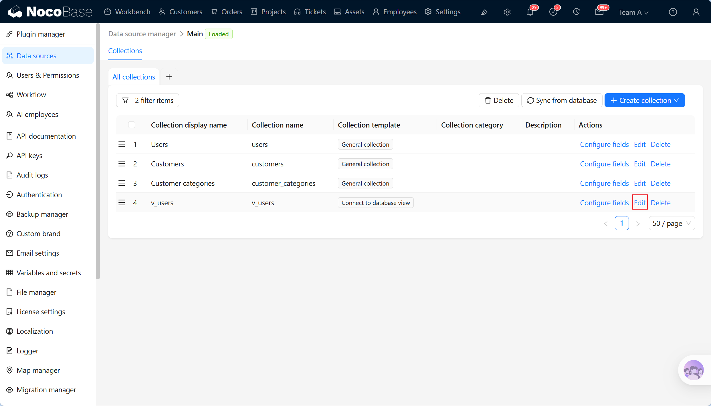Add a new collection category tab with plus

click(x=169, y=77)
